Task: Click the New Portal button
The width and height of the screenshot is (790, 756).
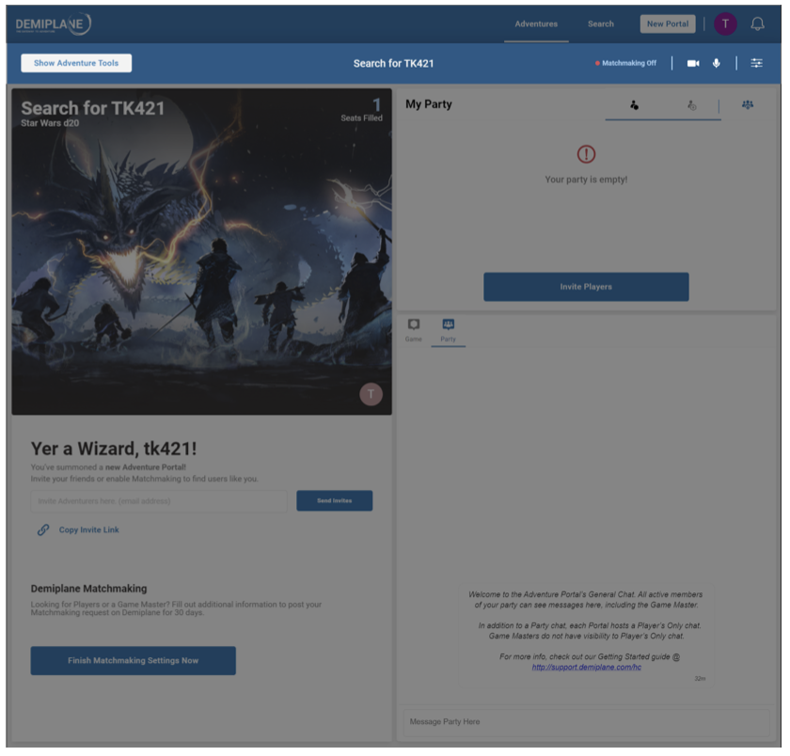Action: click(x=668, y=24)
